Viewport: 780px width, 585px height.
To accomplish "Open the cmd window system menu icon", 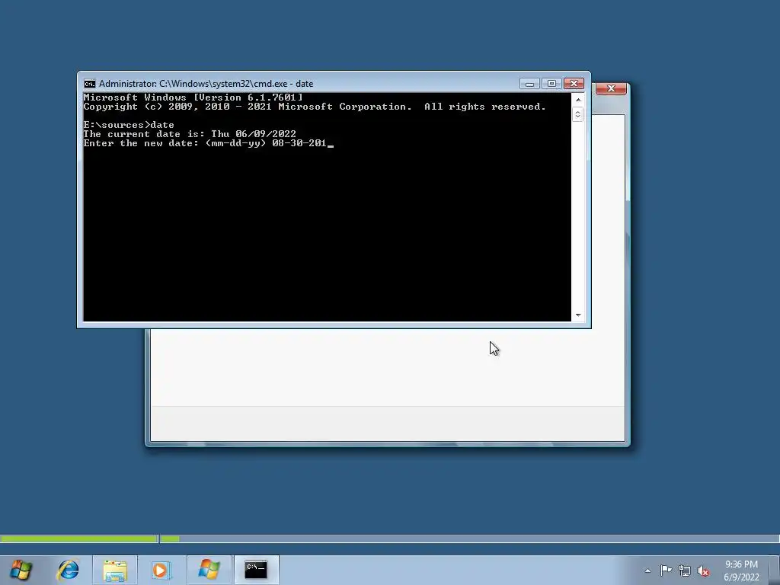I will tap(90, 84).
